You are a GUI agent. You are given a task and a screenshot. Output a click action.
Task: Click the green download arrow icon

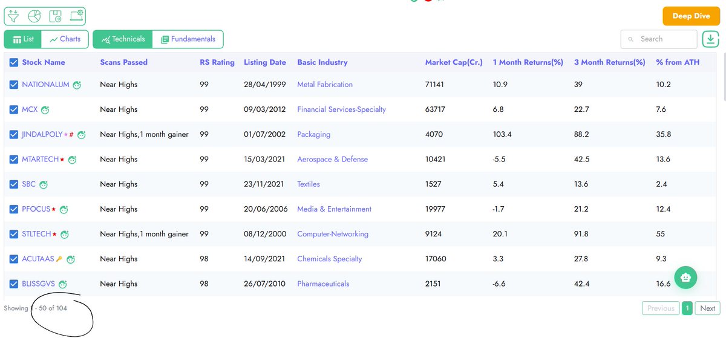pos(710,39)
